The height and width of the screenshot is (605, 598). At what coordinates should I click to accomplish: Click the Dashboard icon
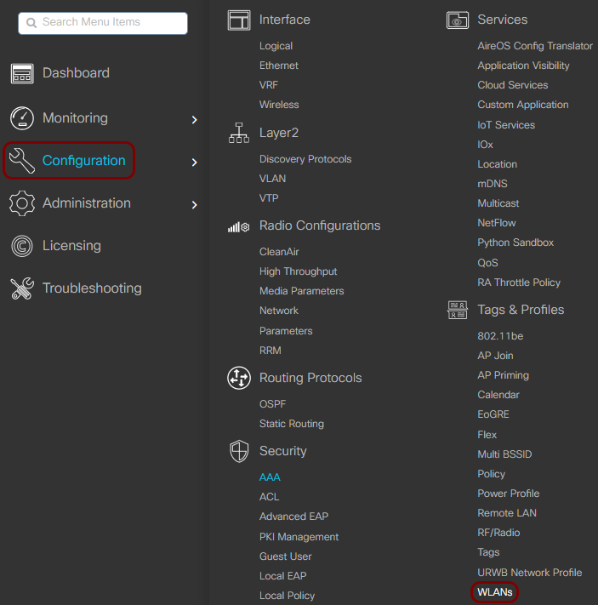pyautogui.click(x=22, y=73)
